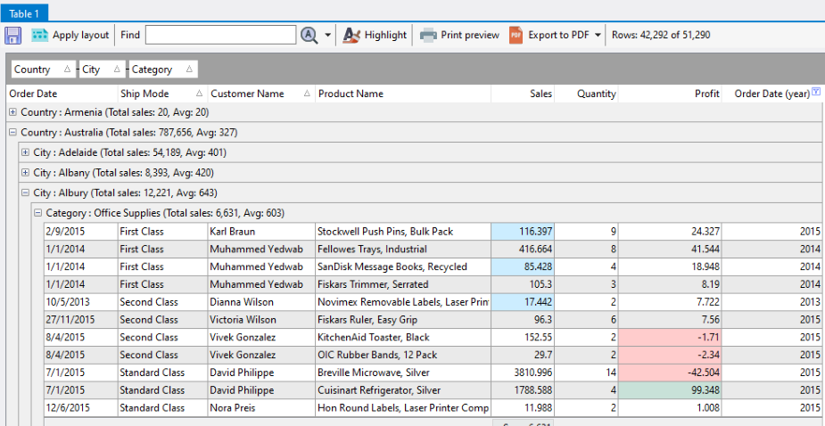Screen dimensions: 825x426
Task: Collapse the Category : Office Supplies group
Action: pyautogui.click(x=37, y=213)
